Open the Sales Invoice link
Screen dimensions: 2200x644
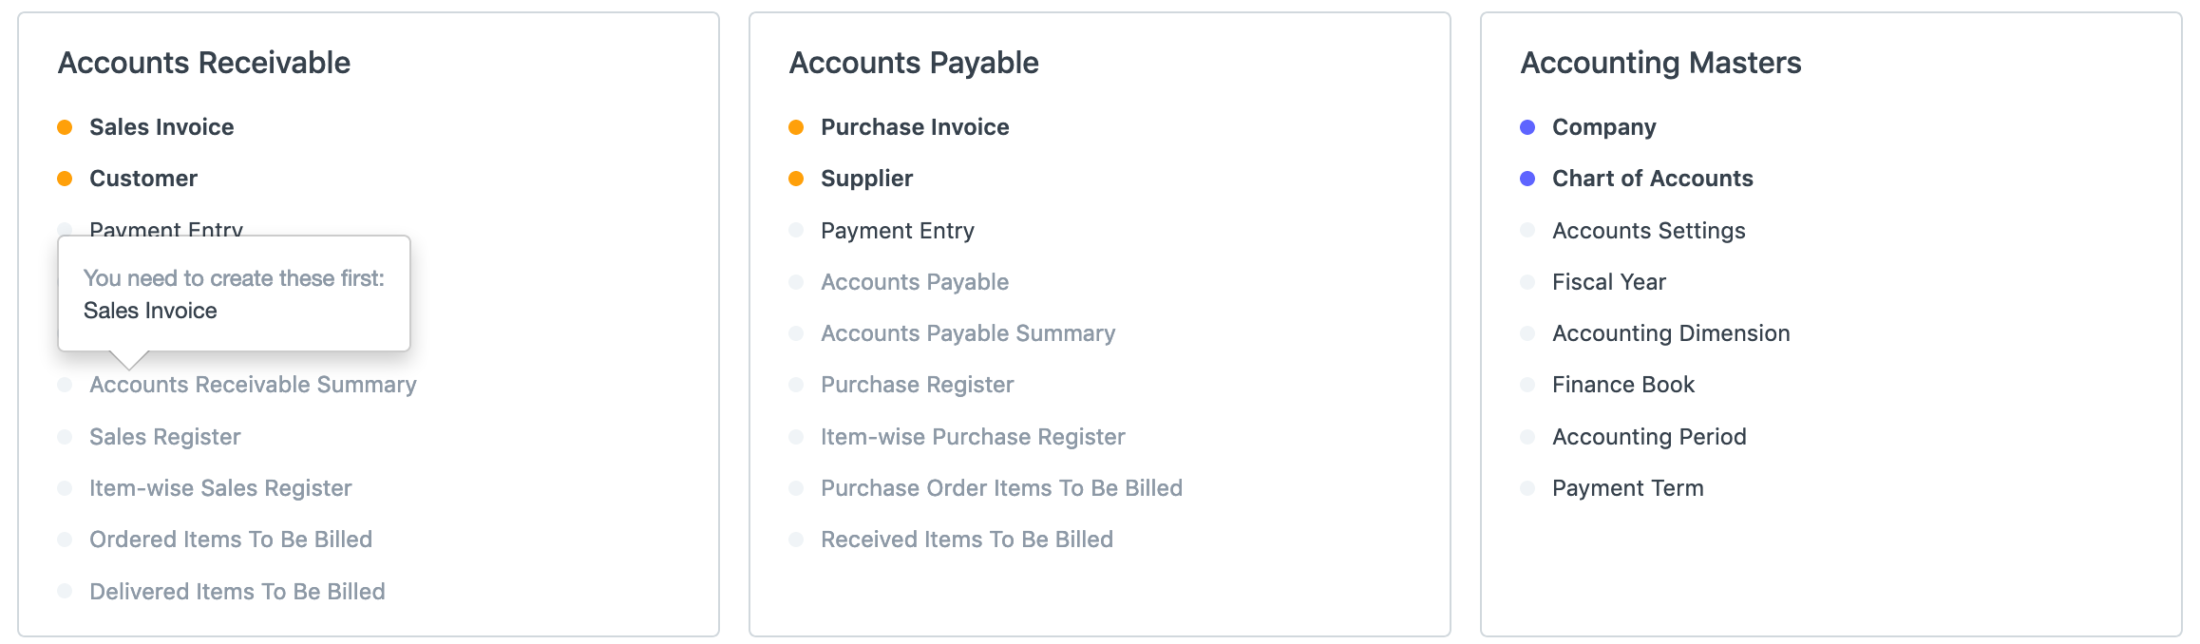tap(161, 127)
